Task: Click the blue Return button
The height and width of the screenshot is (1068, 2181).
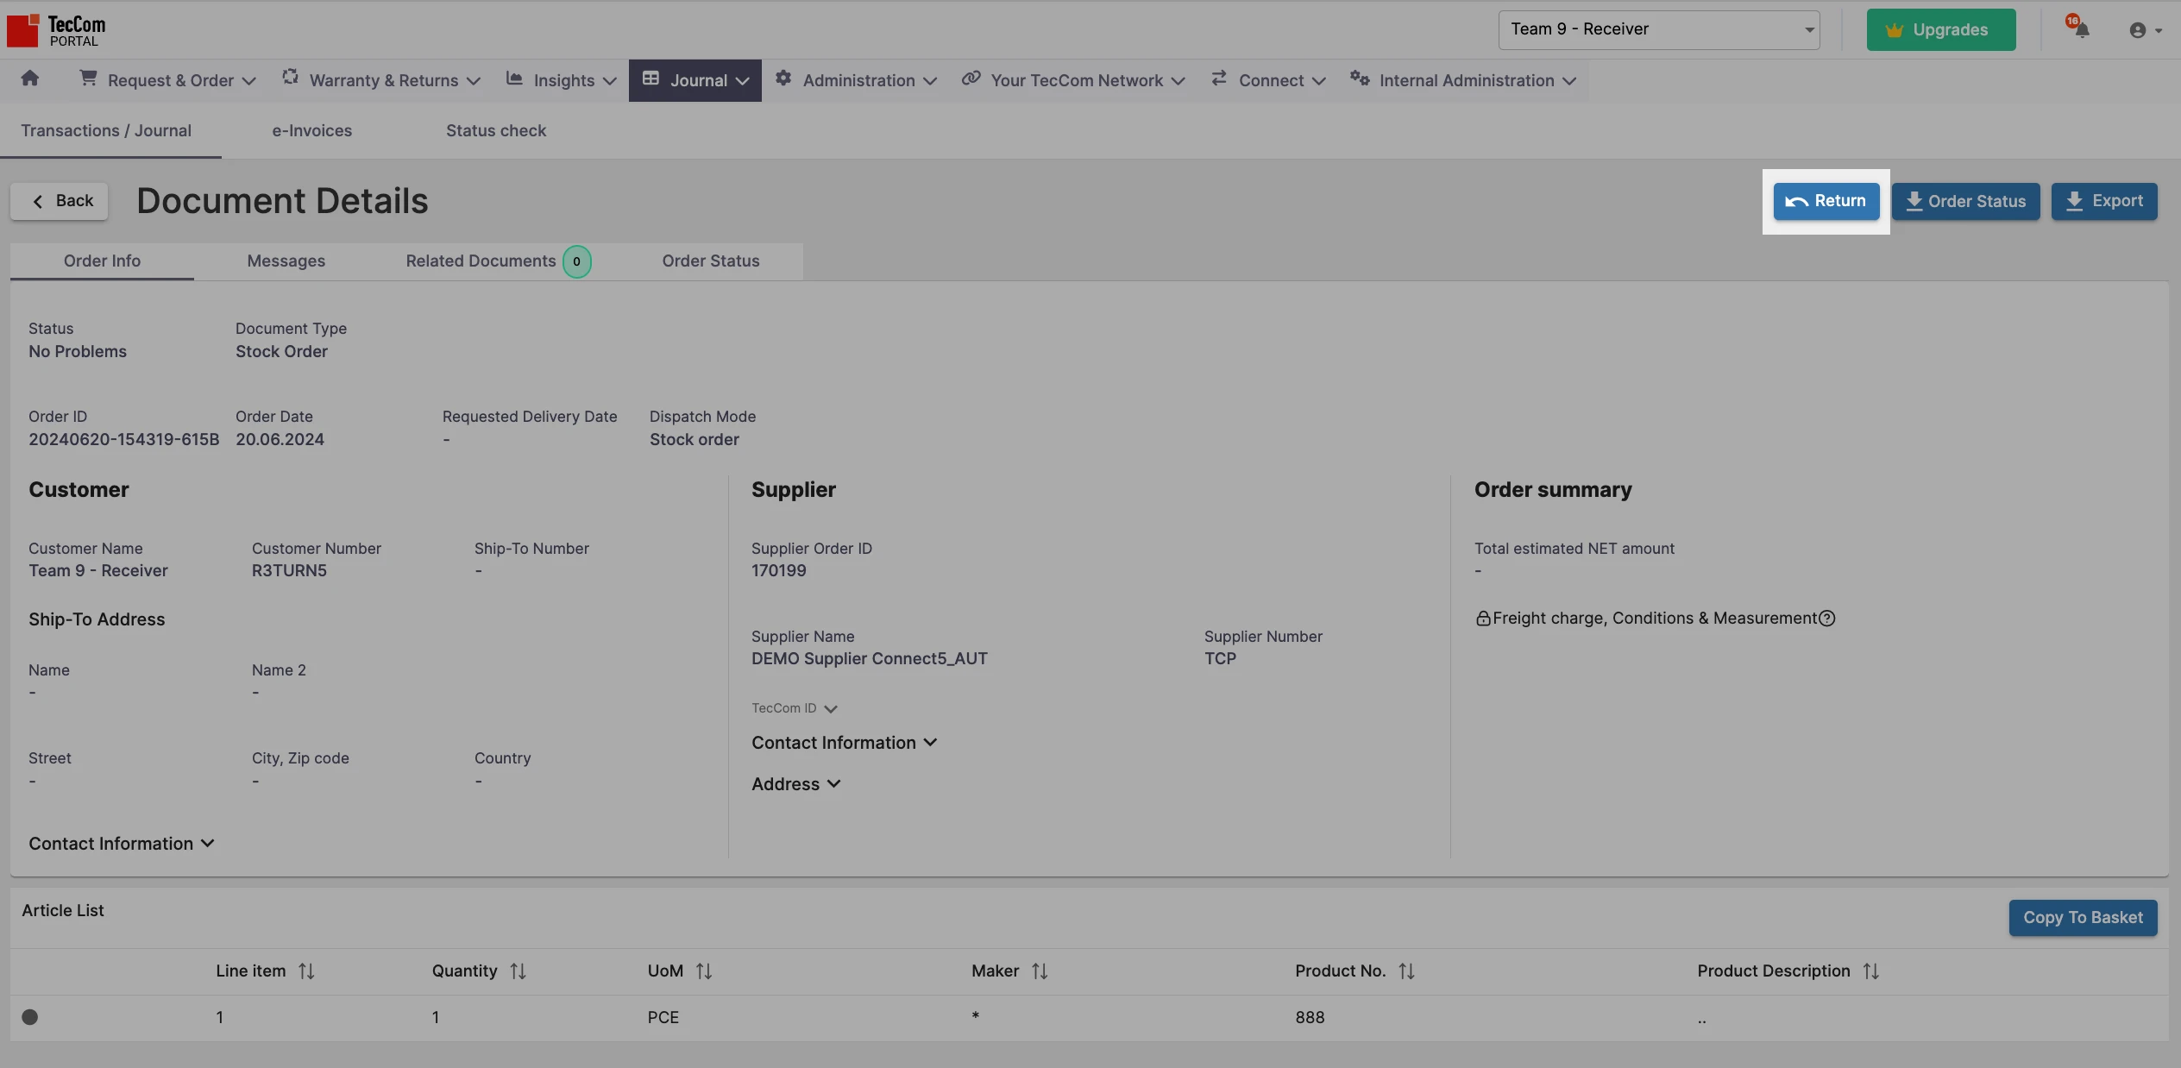Action: click(x=1826, y=201)
